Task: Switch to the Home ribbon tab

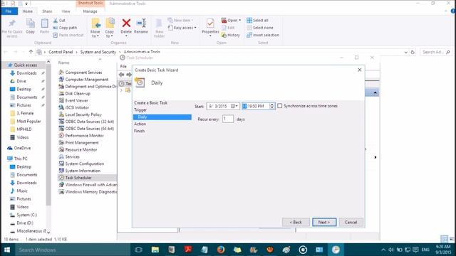Action: click(28, 11)
